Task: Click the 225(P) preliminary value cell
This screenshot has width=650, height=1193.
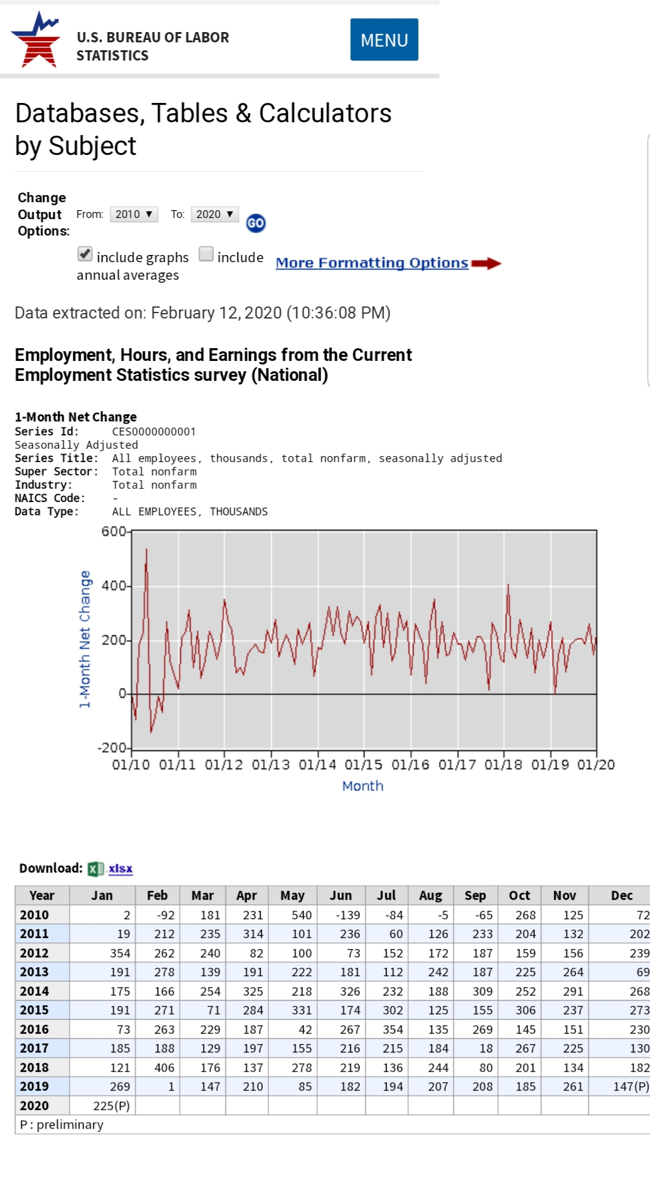Action: click(x=111, y=1106)
